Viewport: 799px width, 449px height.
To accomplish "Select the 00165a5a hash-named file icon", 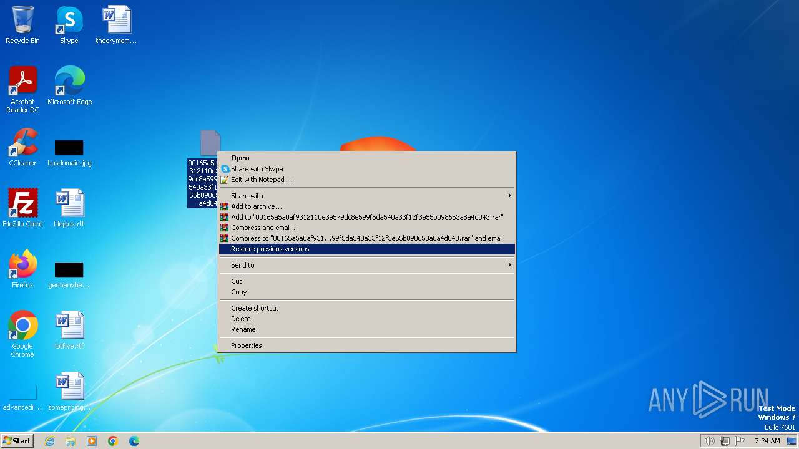I will coord(210,143).
